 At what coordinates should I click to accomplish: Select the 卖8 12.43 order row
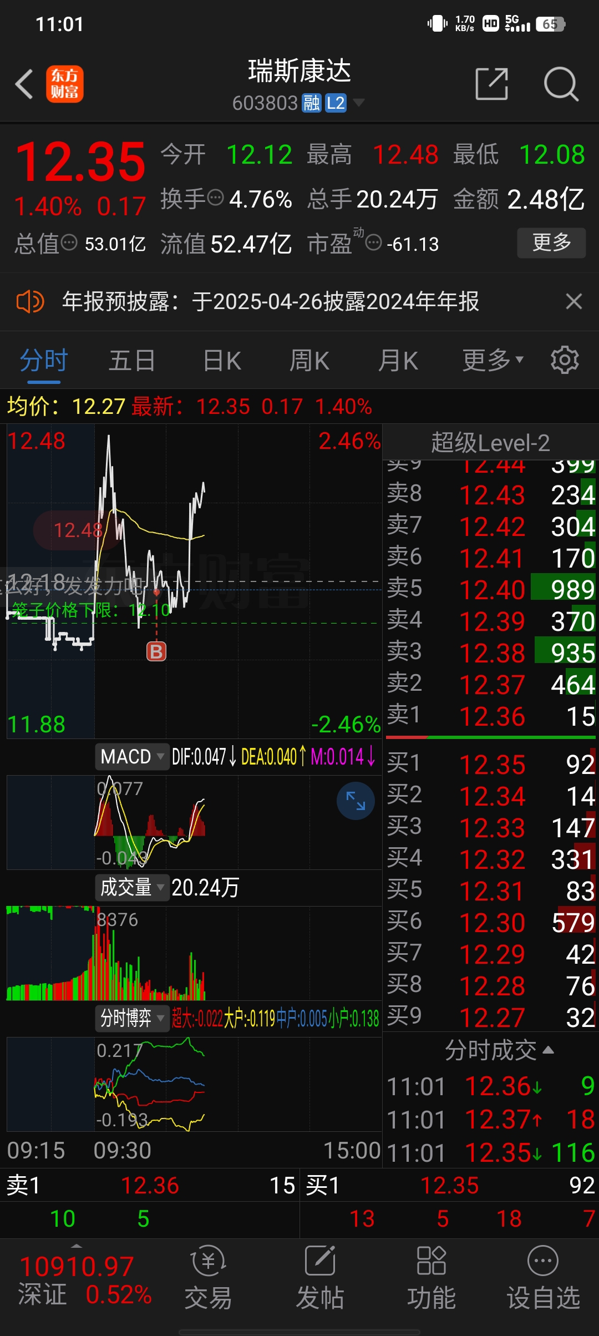[x=491, y=494]
